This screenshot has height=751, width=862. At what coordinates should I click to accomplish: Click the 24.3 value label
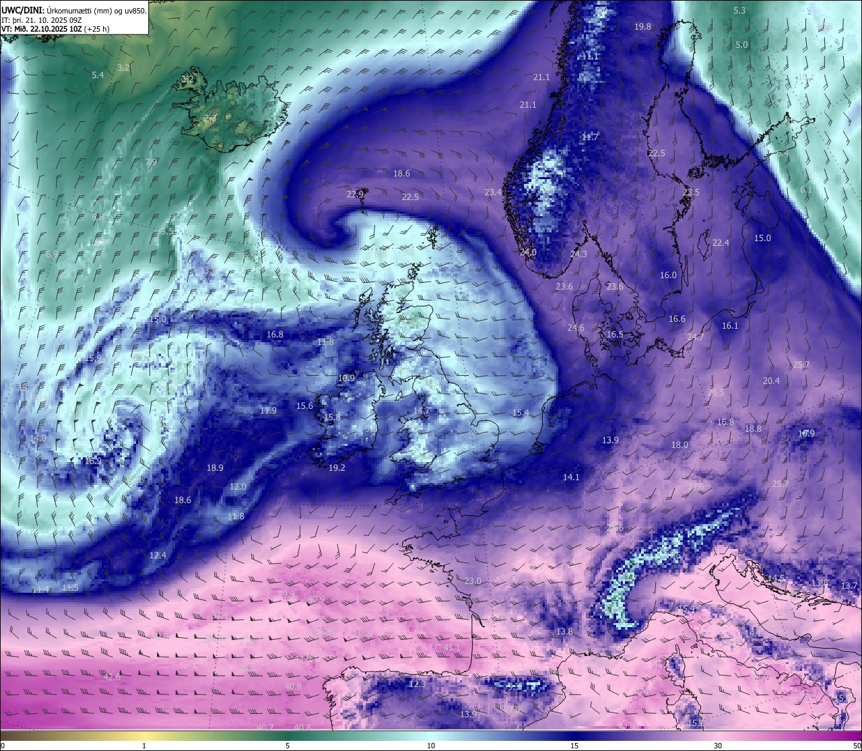[578, 254]
